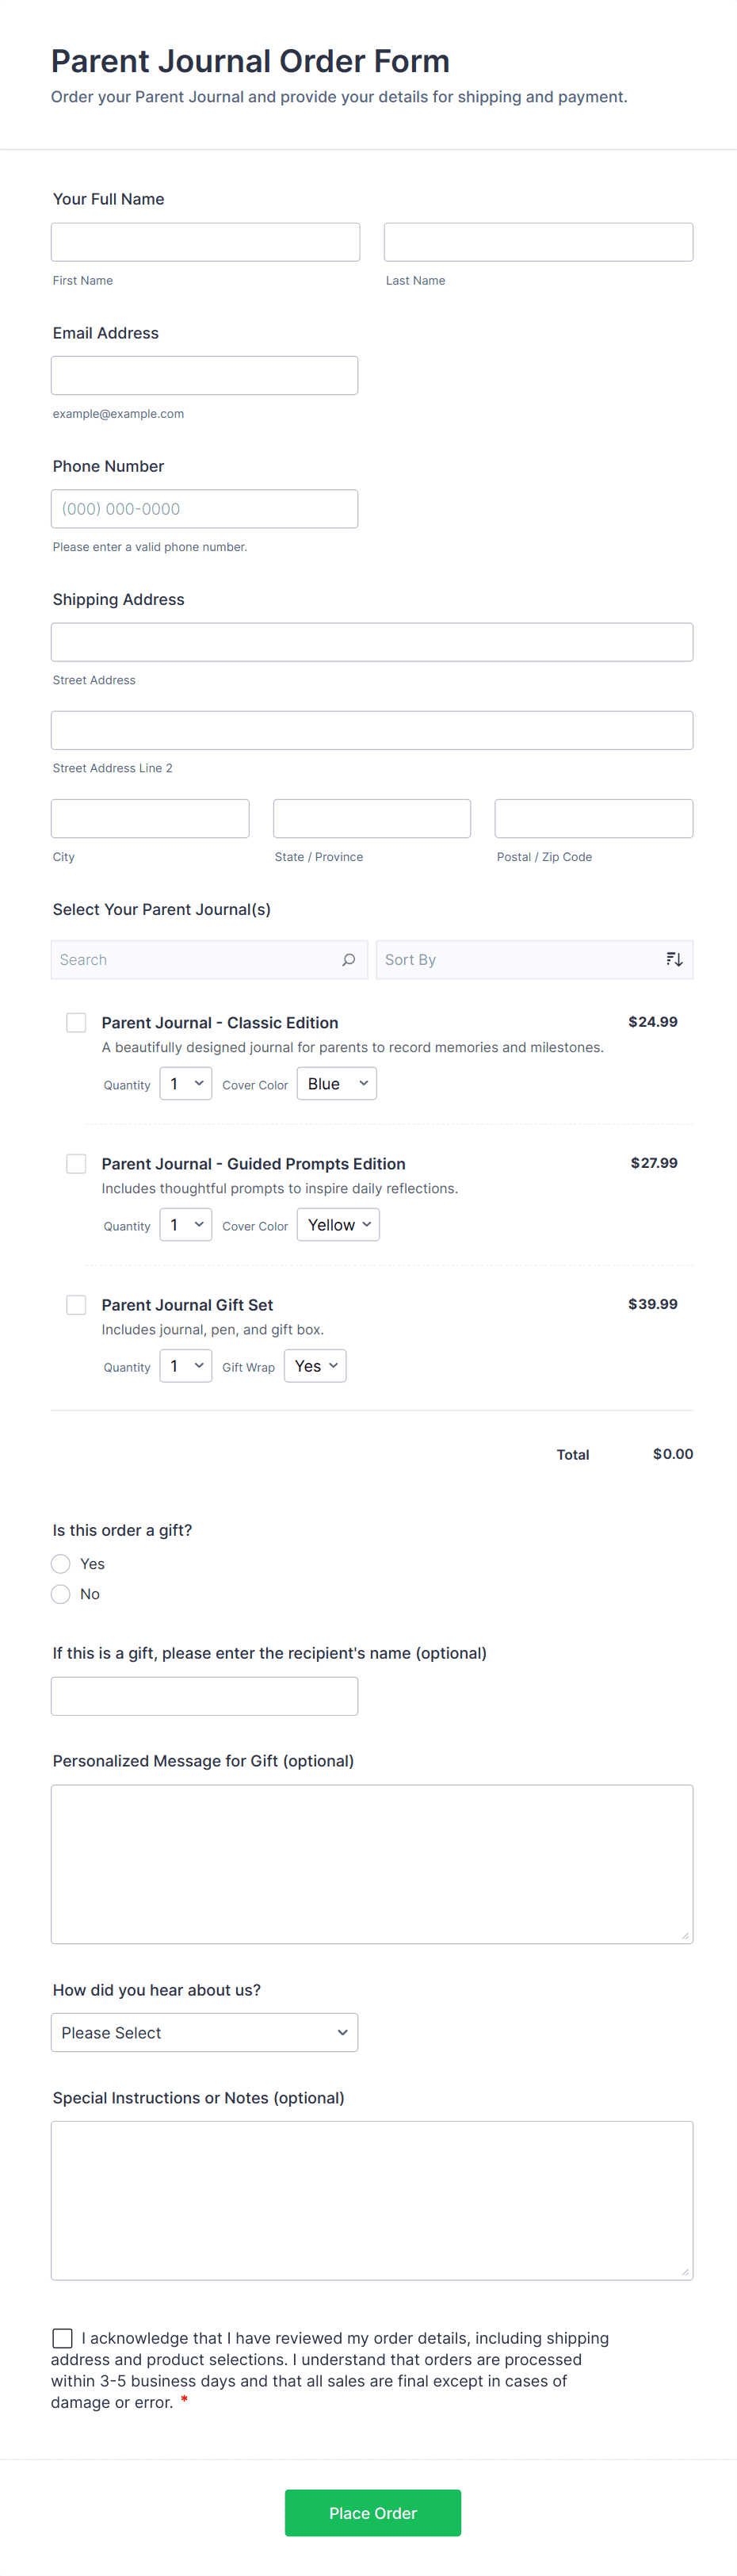The image size is (737, 2576).
Task: Open the 'How did you hear about us' dropdown
Action: [x=204, y=2033]
